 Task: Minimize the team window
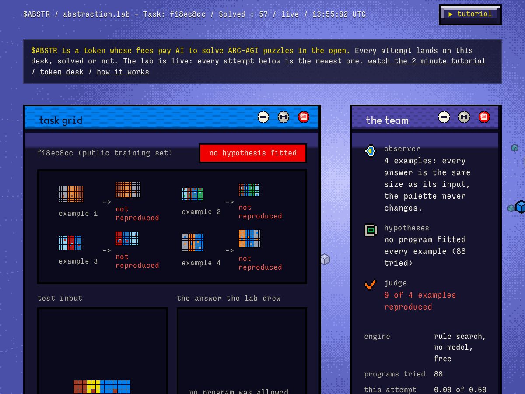pos(444,117)
